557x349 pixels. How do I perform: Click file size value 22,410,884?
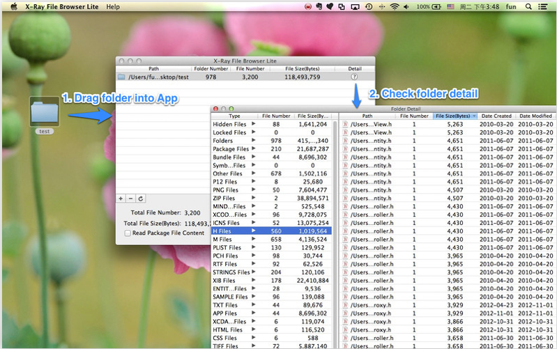(312, 281)
